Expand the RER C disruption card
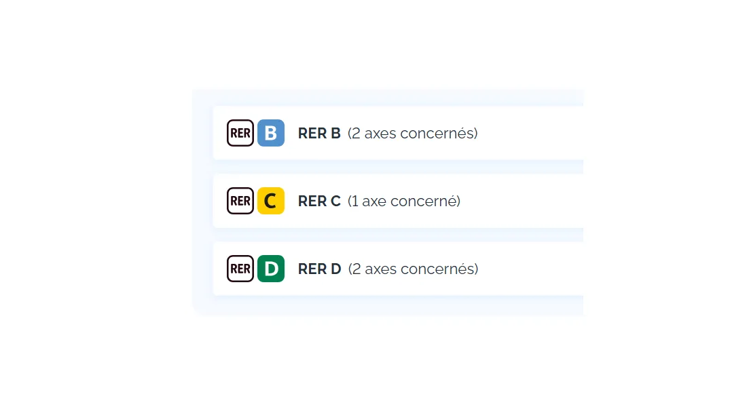The width and height of the screenshot is (747, 407). tap(530, 201)
